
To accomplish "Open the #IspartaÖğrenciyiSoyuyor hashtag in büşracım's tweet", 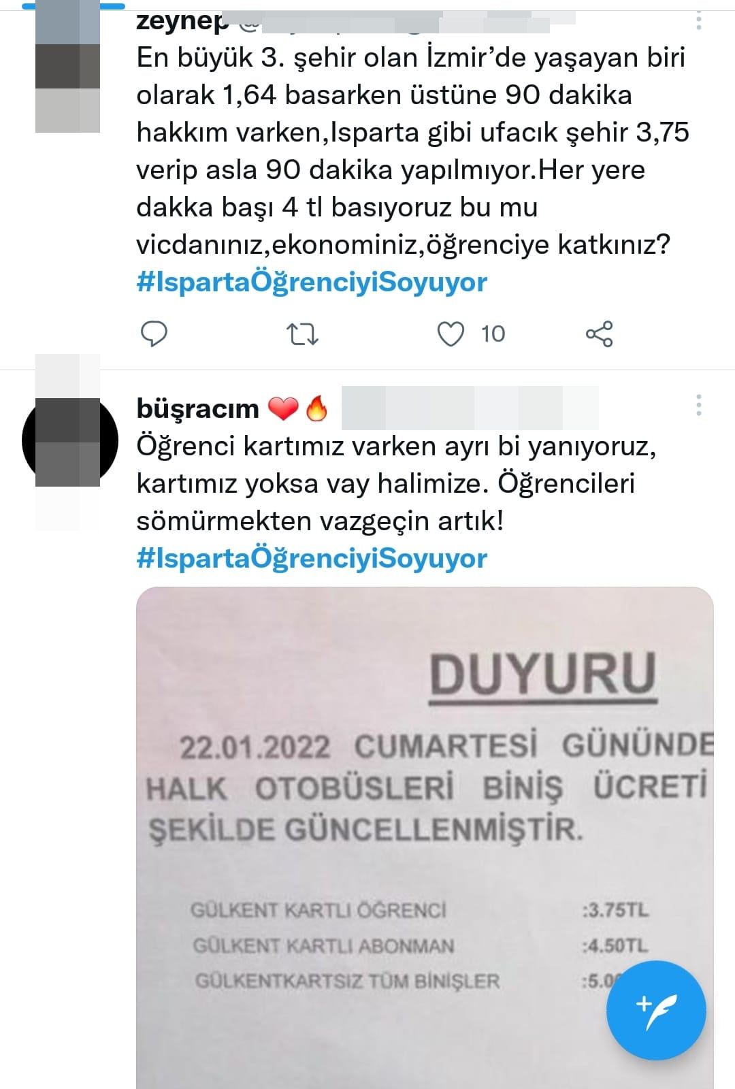I will (312, 558).
